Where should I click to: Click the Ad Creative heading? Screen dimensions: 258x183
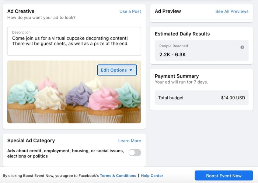21,11
